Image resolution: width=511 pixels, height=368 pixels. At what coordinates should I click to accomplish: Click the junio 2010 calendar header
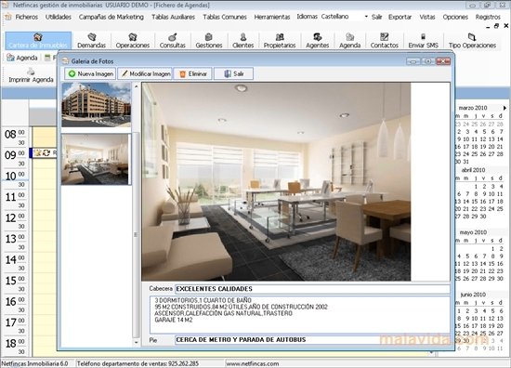coord(473,295)
